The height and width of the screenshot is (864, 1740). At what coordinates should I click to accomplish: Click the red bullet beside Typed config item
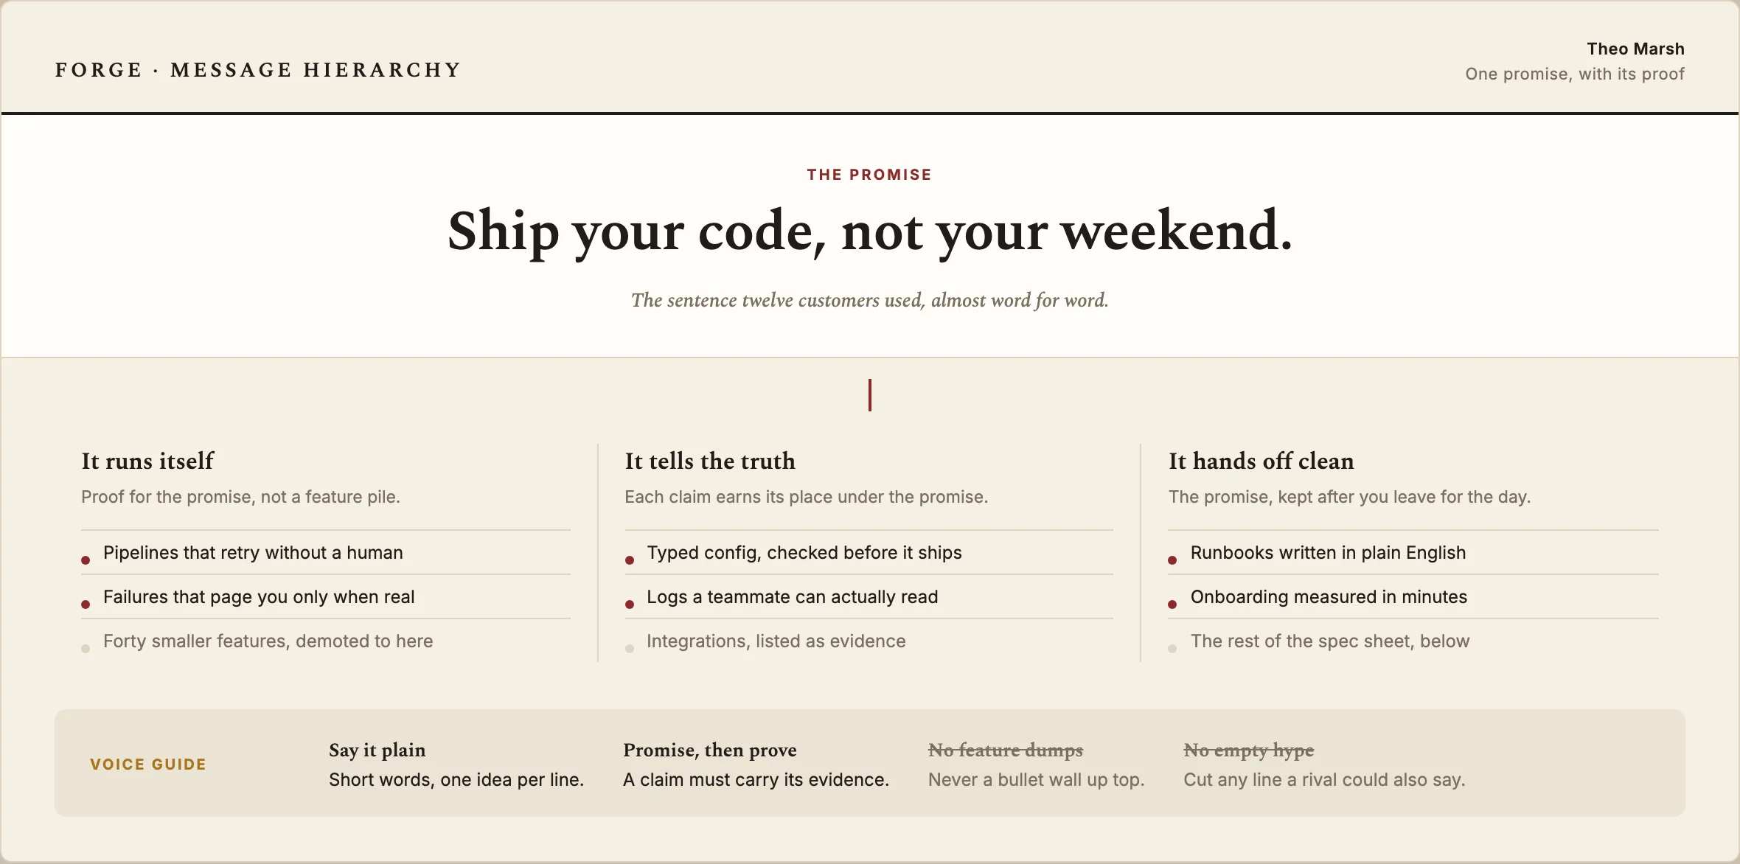(x=630, y=560)
